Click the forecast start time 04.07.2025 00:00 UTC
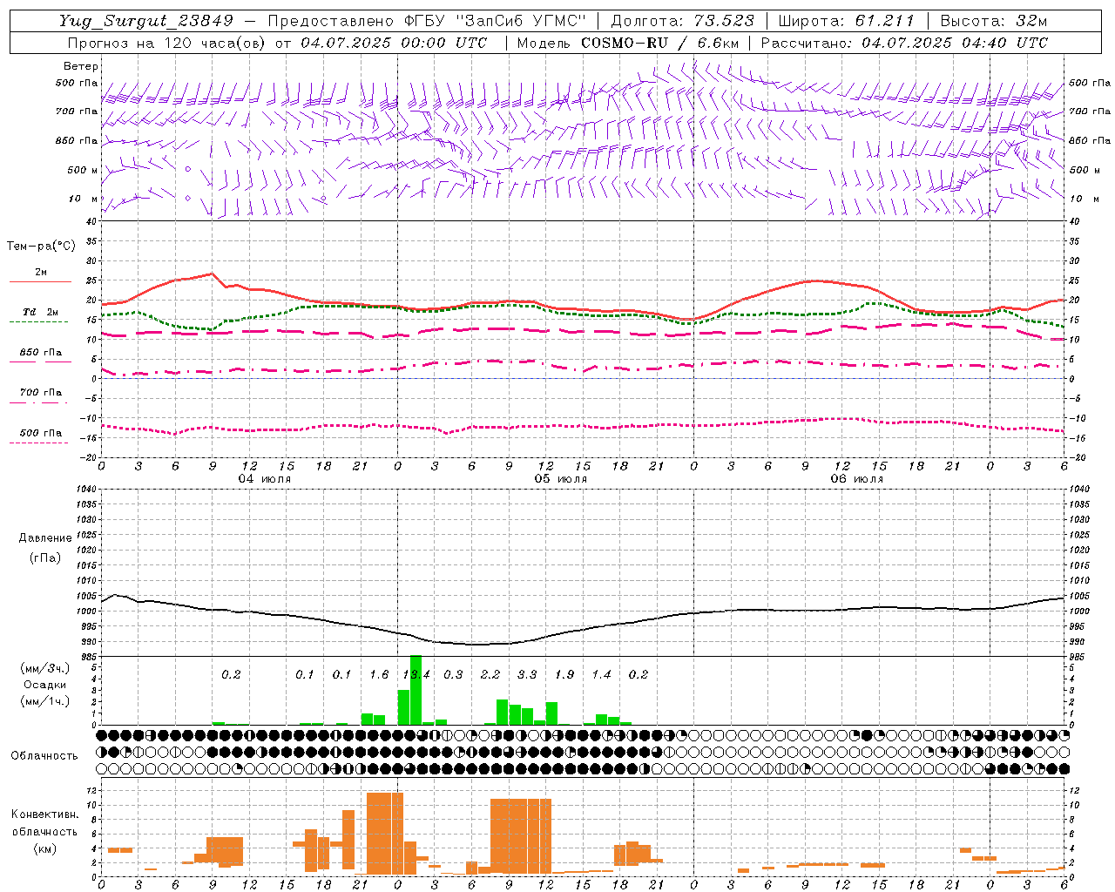 tap(394, 43)
